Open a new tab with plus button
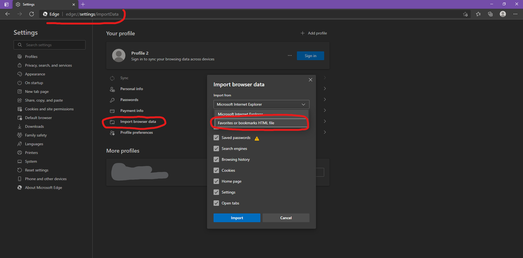 click(x=83, y=4)
